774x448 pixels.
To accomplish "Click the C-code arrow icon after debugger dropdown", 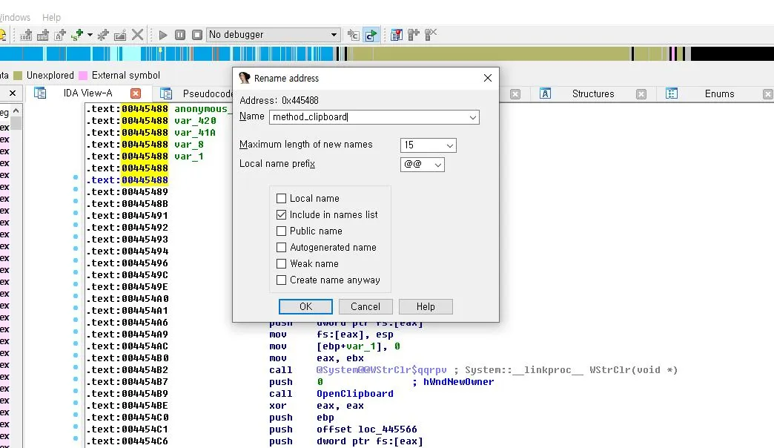I will pyautogui.click(x=353, y=35).
